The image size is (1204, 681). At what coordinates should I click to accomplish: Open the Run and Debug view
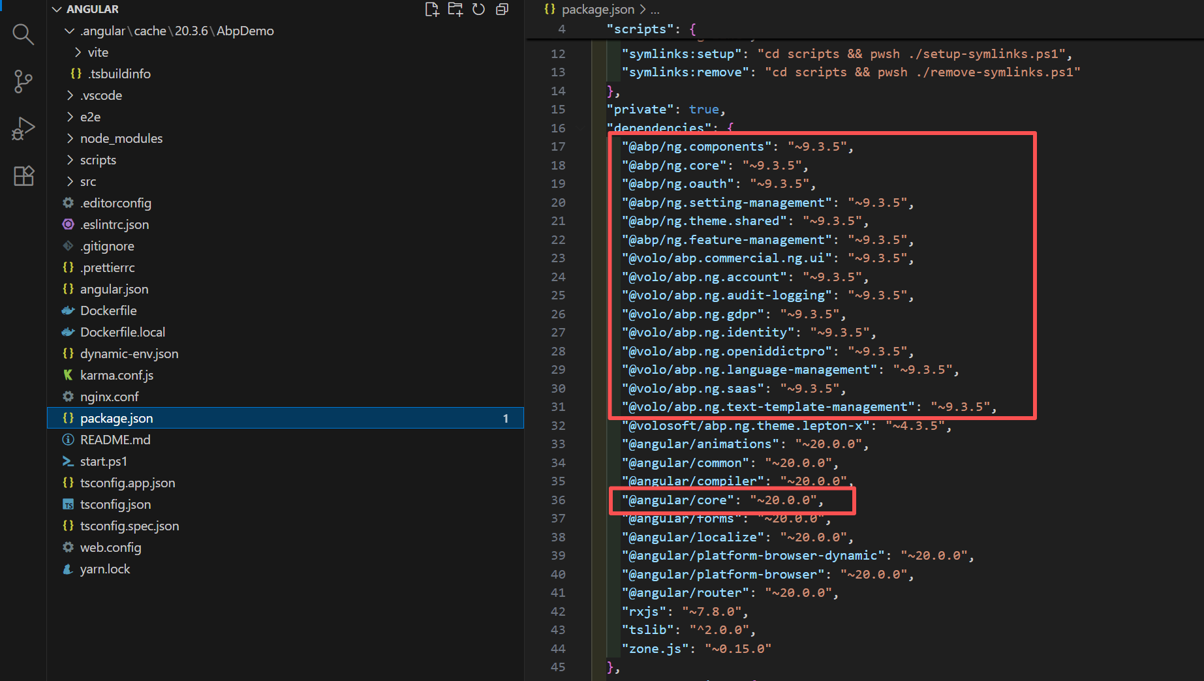[23, 129]
